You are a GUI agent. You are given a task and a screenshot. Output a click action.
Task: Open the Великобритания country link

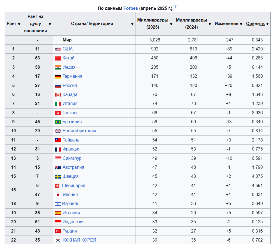click(x=79, y=131)
